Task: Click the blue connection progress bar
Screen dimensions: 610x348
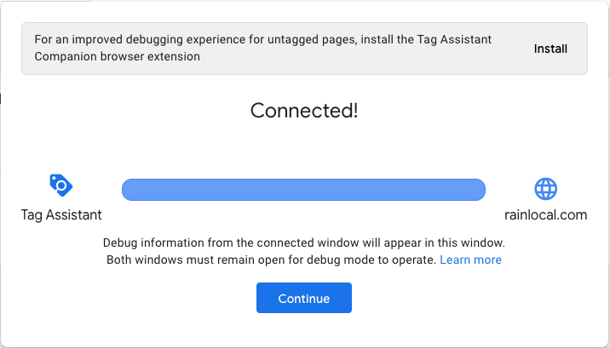Action: [x=303, y=190]
